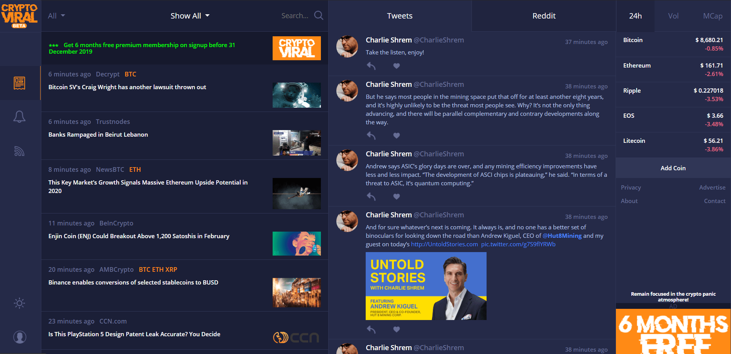The width and height of the screenshot is (731, 354).
Task: Open the news feed sidebar icon
Action: pyautogui.click(x=20, y=82)
